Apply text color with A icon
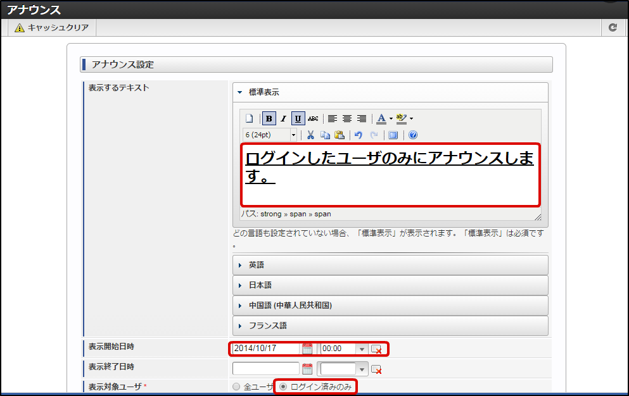Viewport: 629px width, 396px height. (x=381, y=119)
